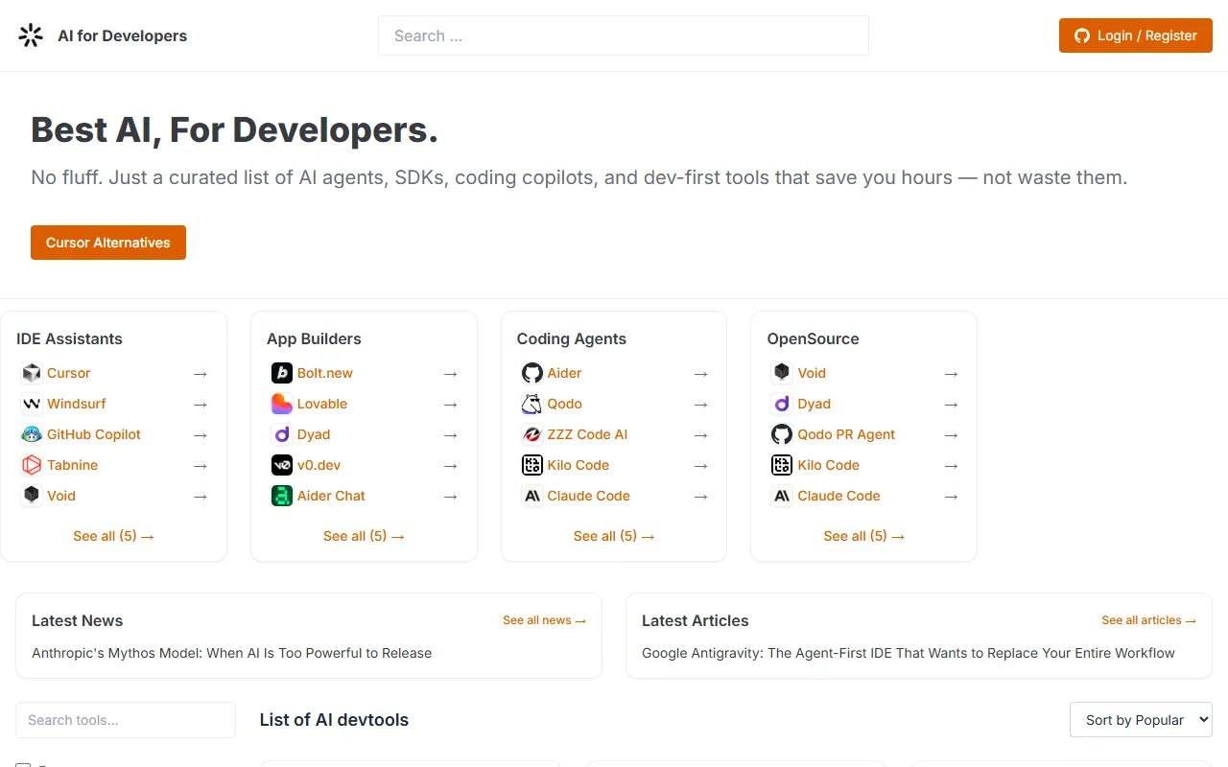This screenshot has width=1228, height=767.
Task: Select the Windsurf icon in IDE Assistants
Action: coord(32,404)
